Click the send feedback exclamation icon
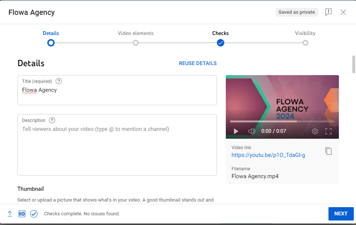The height and width of the screenshot is (225, 356). tap(328, 12)
